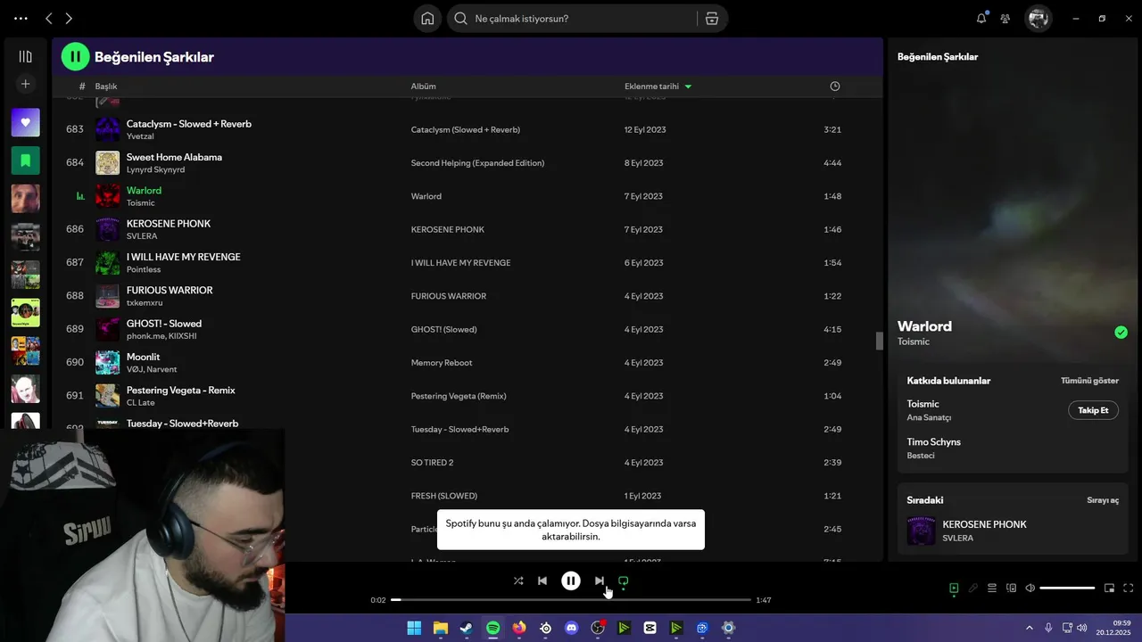Image resolution: width=1142 pixels, height=642 pixels.
Task: Enter full screen mode icon
Action: pyautogui.click(x=1129, y=588)
